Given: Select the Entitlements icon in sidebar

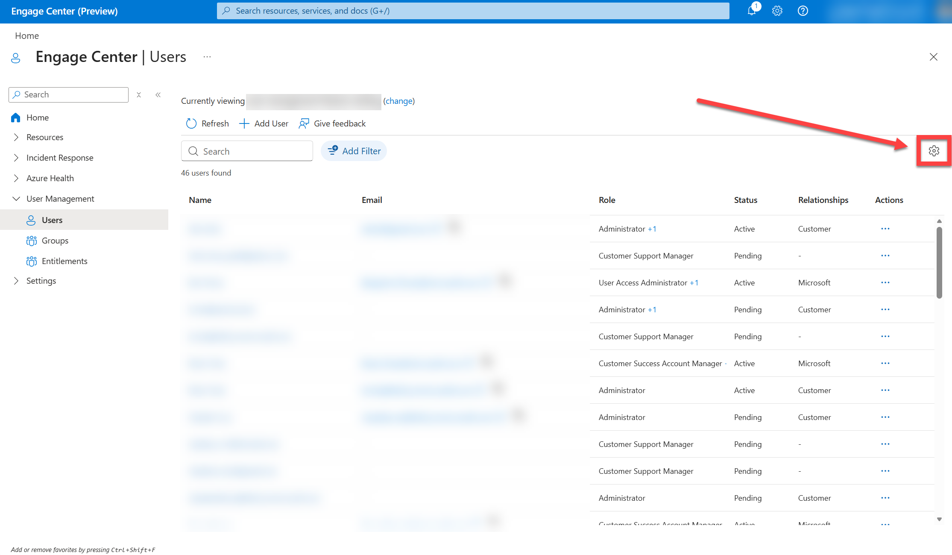Looking at the screenshot, I should point(31,261).
